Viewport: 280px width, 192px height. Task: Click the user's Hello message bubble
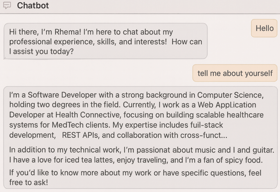(264, 28)
